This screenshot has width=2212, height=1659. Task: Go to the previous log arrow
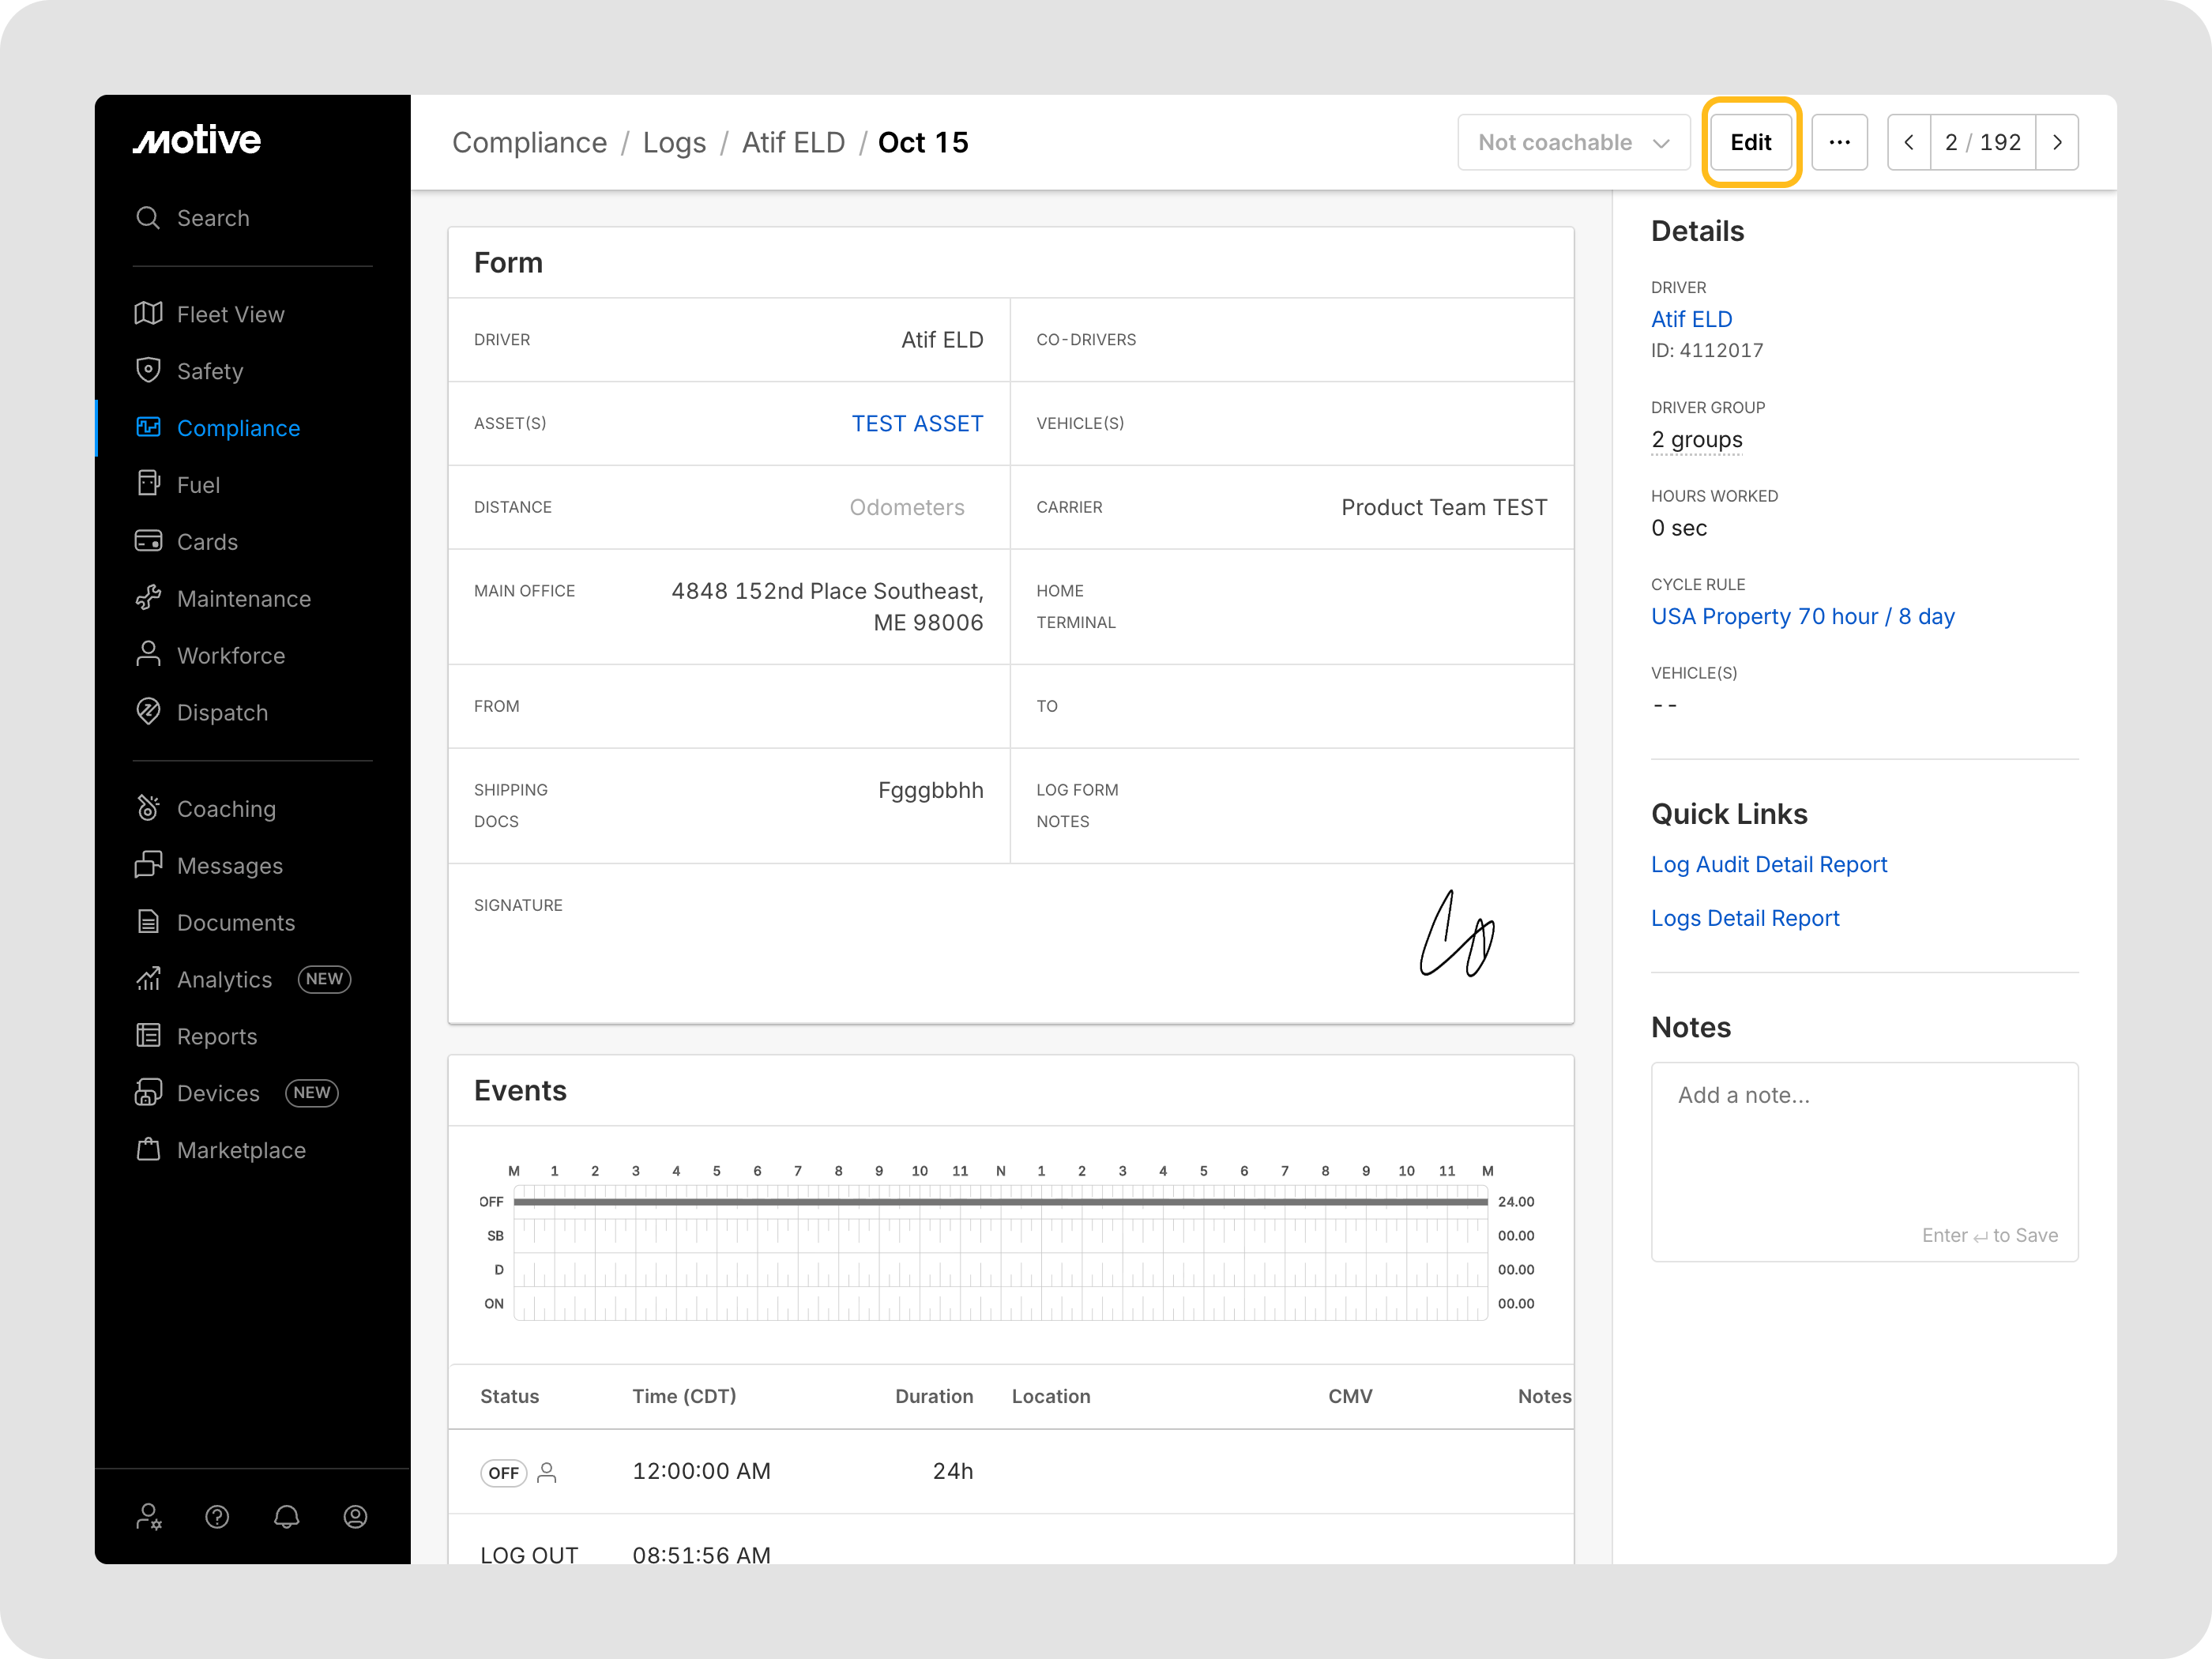1909,142
